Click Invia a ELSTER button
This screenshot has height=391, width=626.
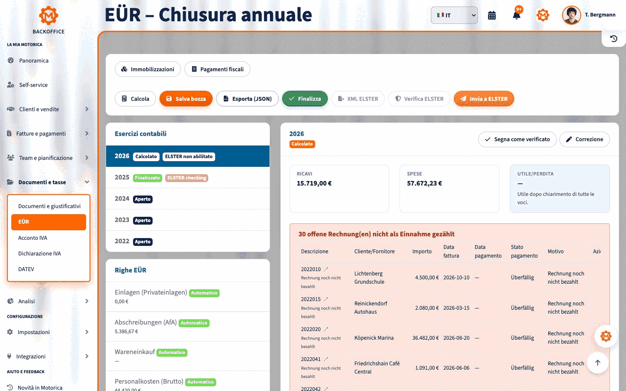(484, 99)
